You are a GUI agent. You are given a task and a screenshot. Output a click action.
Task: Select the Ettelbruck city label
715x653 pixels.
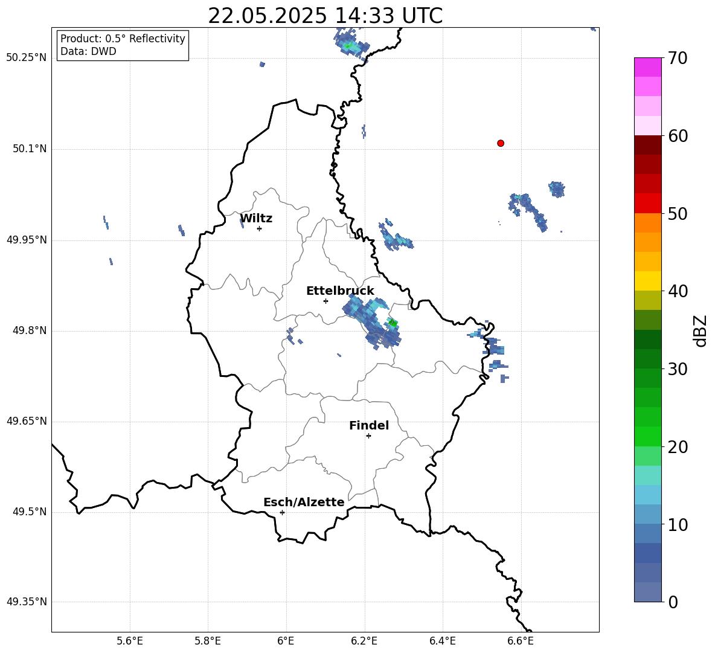click(340, 291)
